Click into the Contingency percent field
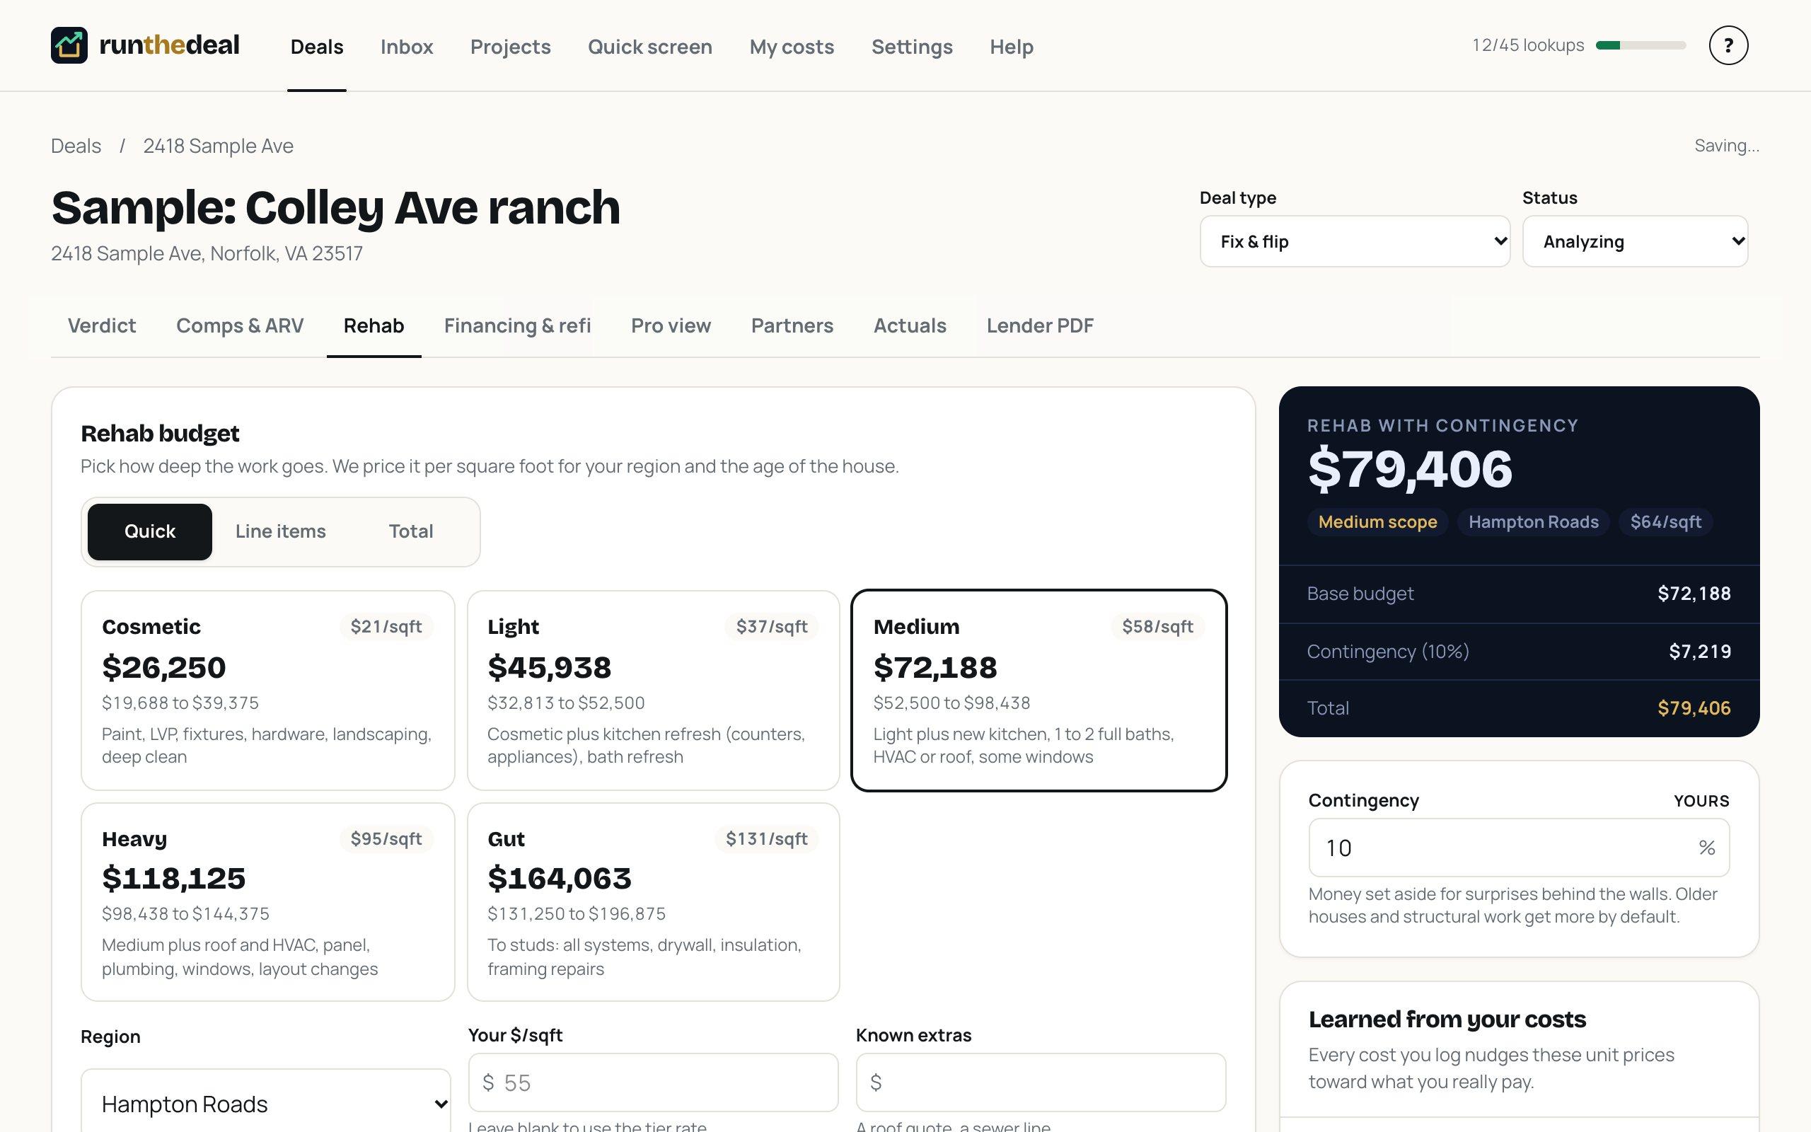This screenshot has height=1132, width=1811. (x=1518, y=848)
